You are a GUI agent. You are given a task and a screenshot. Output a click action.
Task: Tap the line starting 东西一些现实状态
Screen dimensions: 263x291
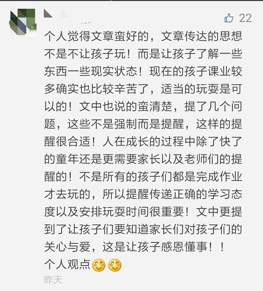143,72
